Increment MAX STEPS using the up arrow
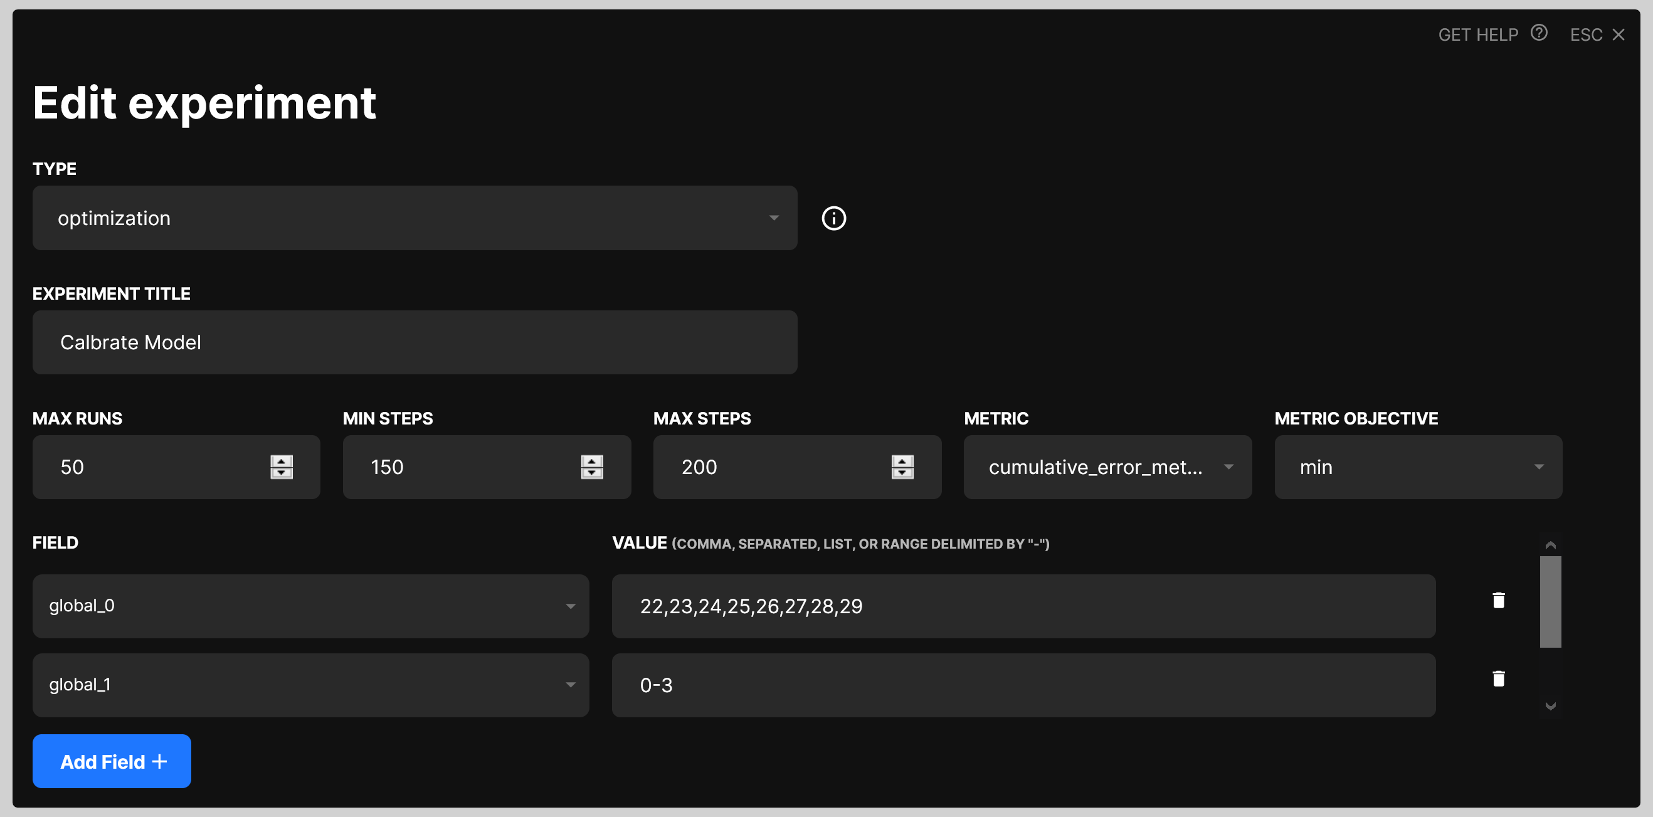 click(902, 460)
